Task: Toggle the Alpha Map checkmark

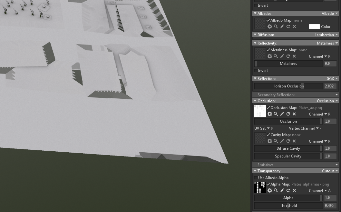Action: pos(268,184)
